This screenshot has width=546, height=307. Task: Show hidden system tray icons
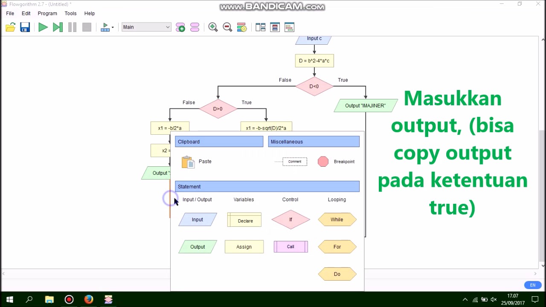pos(465,300)
